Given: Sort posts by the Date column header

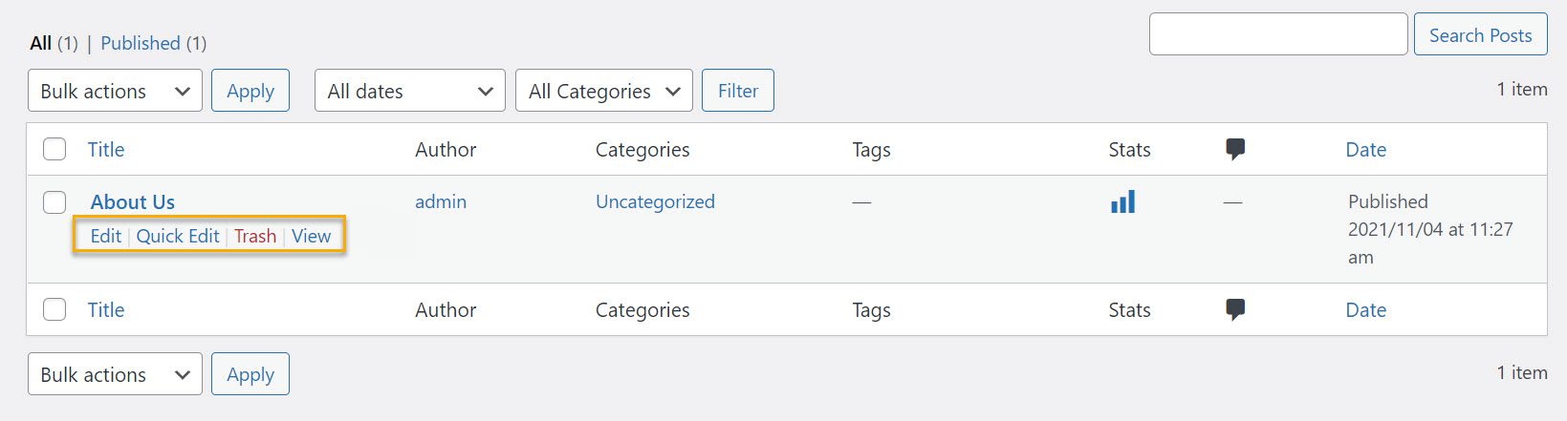Looking at the screenshot, I should [x=1365, y=149].
